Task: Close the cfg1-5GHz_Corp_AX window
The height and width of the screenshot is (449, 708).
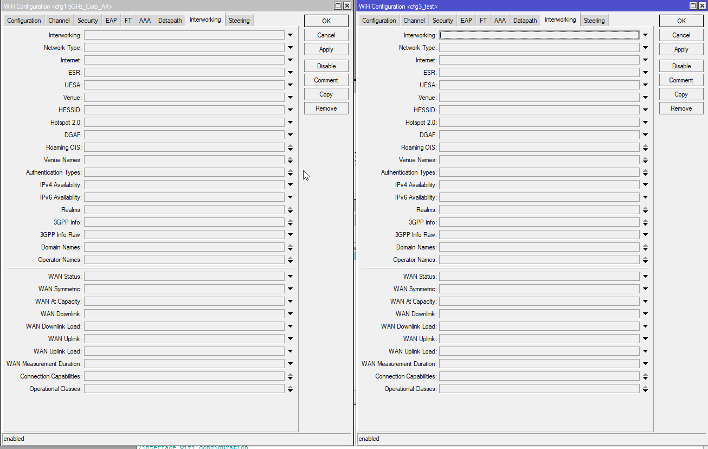Action: (347, 5)
